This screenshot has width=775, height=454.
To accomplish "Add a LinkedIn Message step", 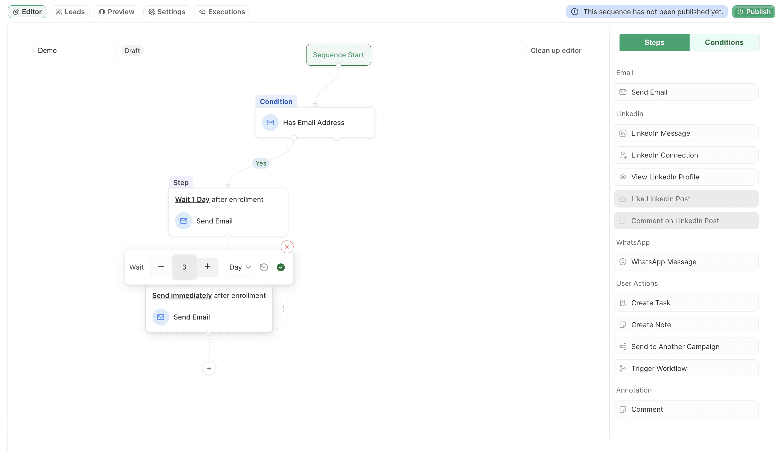I will [686, 133].
